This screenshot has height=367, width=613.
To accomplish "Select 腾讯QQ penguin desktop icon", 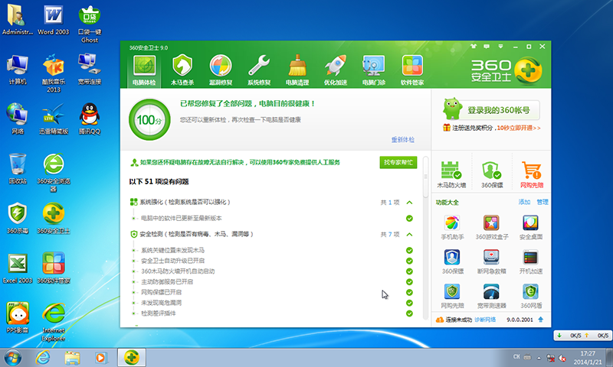I will (x=90, y=119).
